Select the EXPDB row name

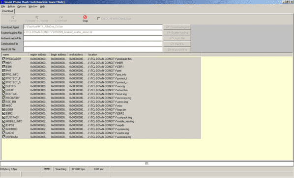10,125
